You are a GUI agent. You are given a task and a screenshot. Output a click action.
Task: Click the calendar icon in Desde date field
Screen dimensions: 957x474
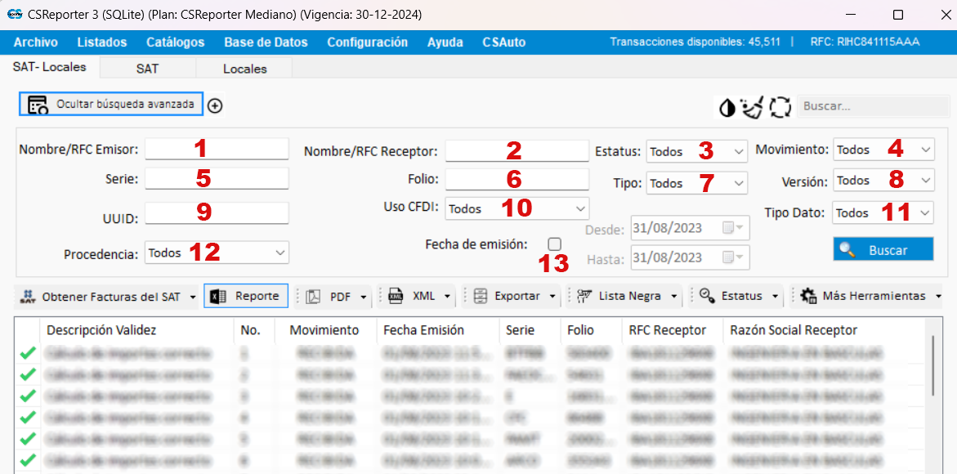[x=727, y=228]
